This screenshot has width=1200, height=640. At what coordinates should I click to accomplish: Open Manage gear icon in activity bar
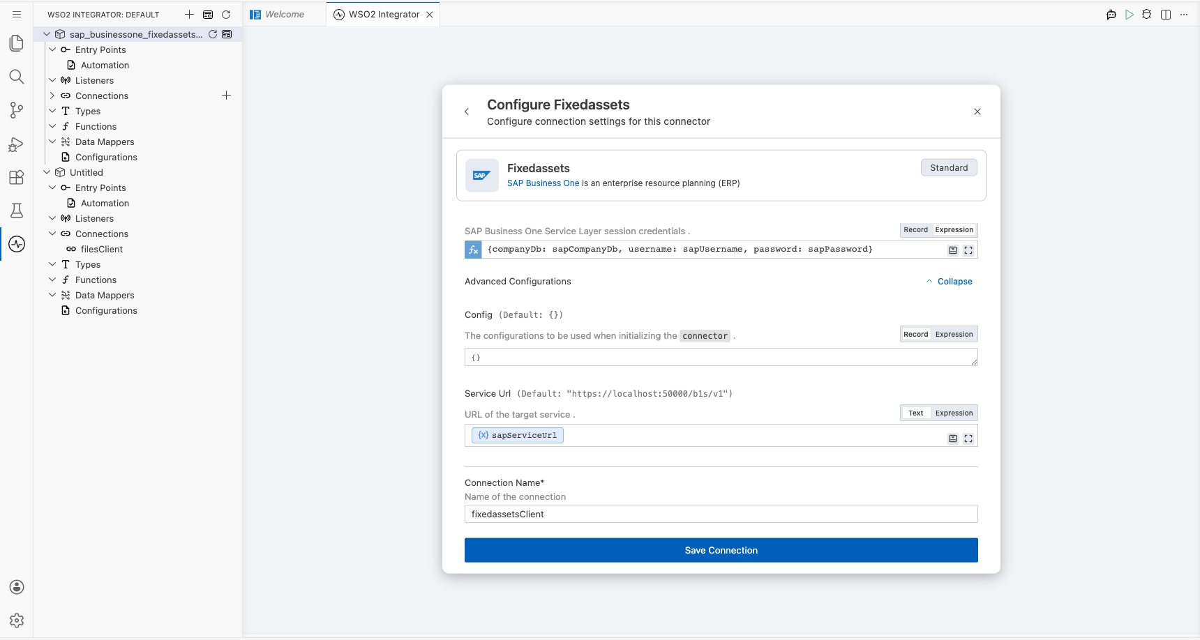coord(17,620)
